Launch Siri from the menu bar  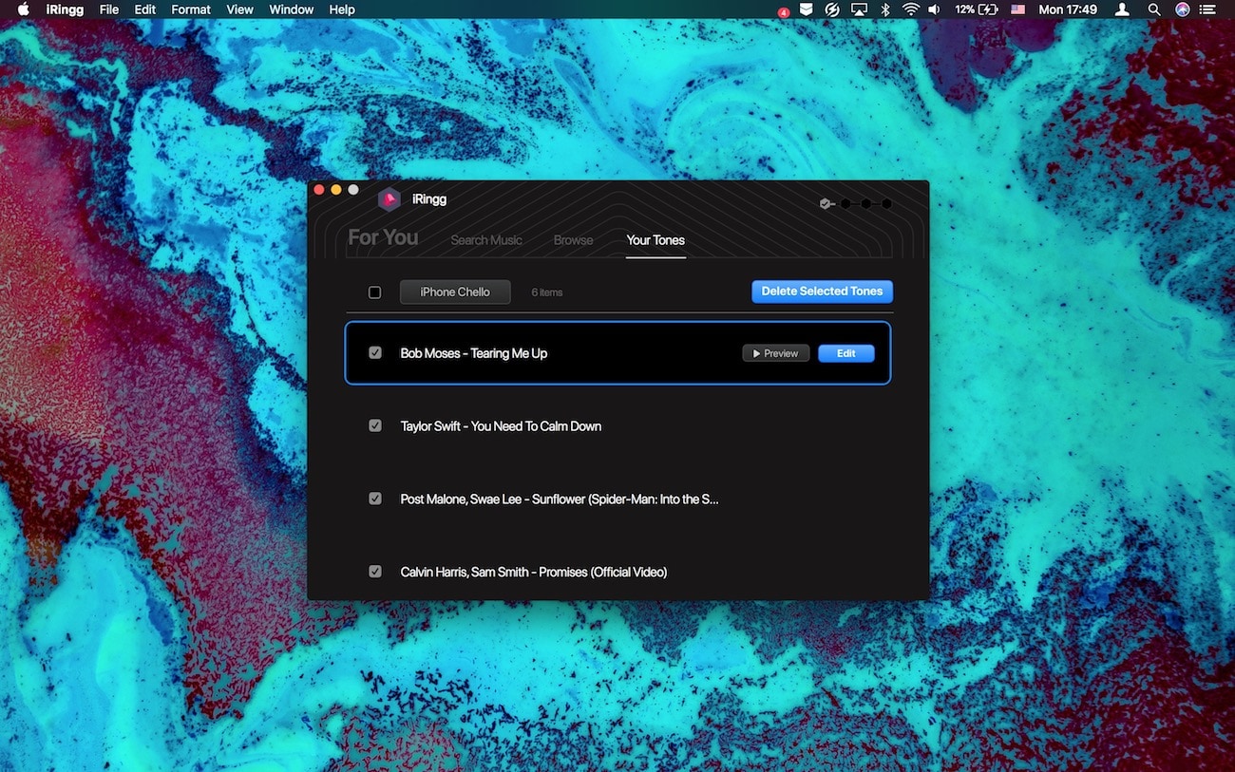click(1182, 9)
